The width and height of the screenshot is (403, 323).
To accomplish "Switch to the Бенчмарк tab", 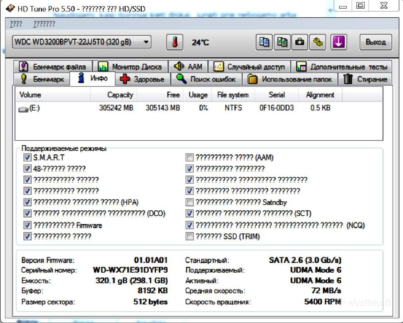I will [42, 79].
